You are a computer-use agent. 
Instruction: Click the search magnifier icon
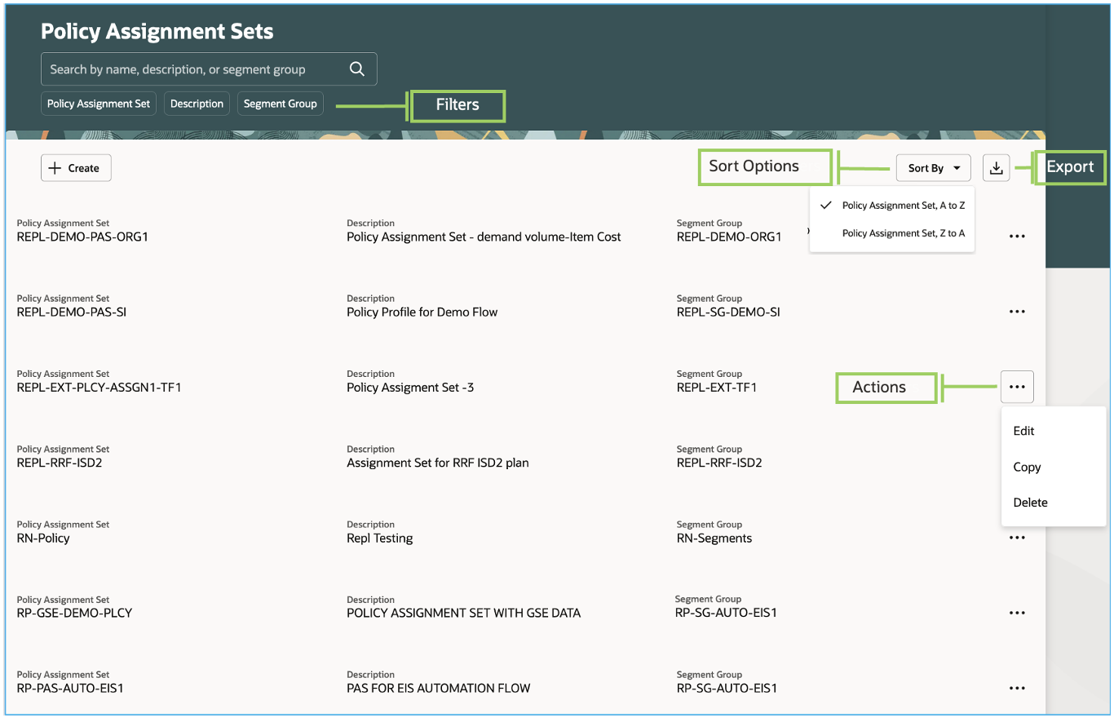(x=356, y=69)
